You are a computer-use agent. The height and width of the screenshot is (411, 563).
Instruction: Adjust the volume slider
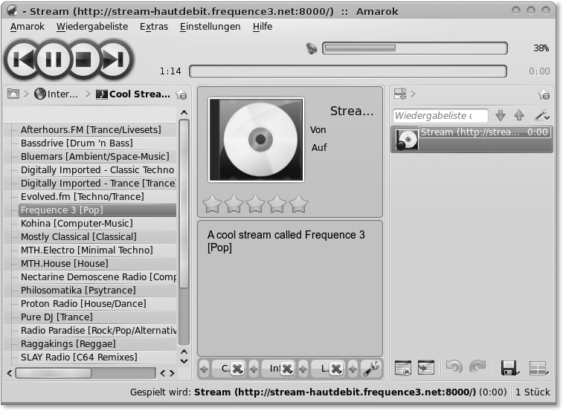click(x=414, y=48)
